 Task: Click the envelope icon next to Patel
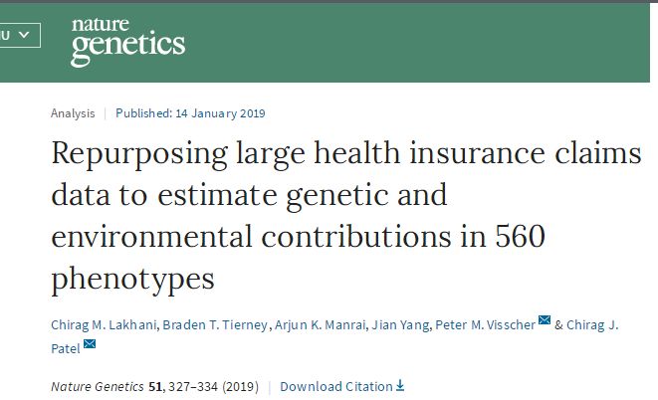click(90, 344)
